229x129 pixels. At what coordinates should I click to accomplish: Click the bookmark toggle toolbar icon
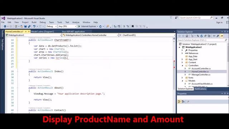pos(133,26)
